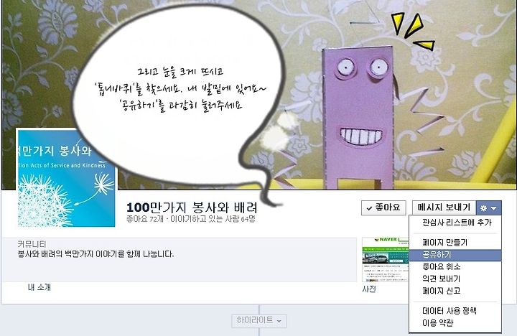517x336 pixels.
Task: Click the 메시지 보내기 button
Action: tap(444, 207)
